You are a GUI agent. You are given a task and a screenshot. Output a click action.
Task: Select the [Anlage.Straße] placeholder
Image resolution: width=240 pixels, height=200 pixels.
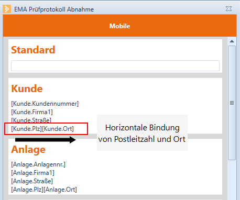click(32, 181)
